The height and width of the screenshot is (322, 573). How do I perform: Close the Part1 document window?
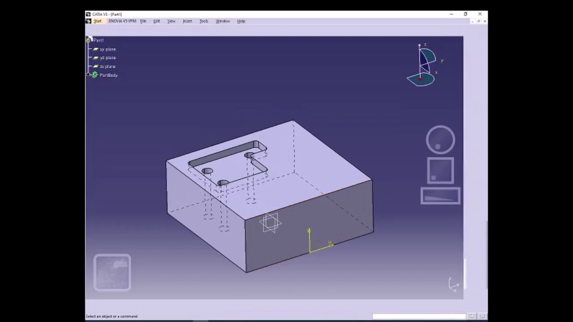point(484,21)
